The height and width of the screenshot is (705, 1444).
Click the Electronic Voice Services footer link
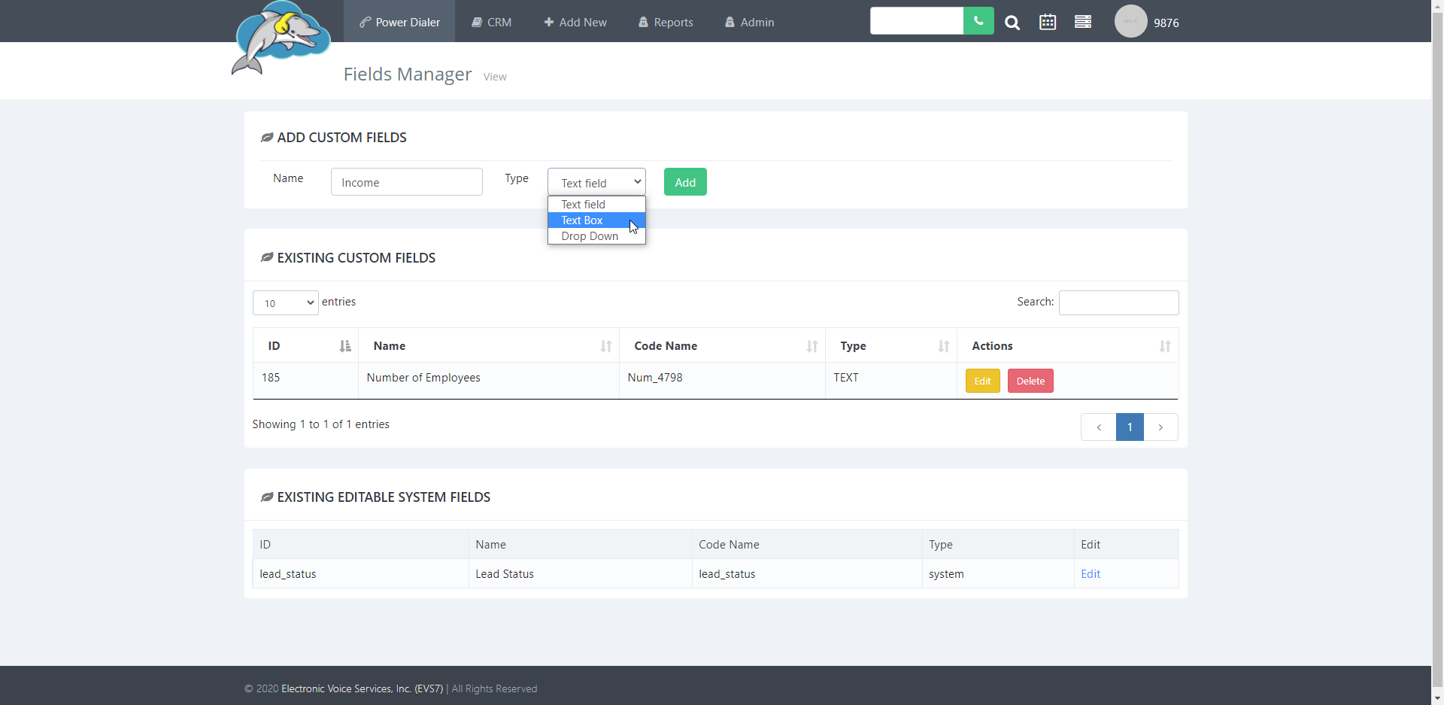(362, 688)
